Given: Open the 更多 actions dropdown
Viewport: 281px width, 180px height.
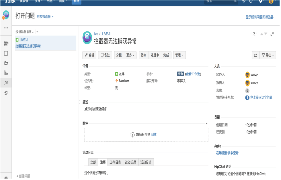Looking at the screenshot, I should coord(130,55).
